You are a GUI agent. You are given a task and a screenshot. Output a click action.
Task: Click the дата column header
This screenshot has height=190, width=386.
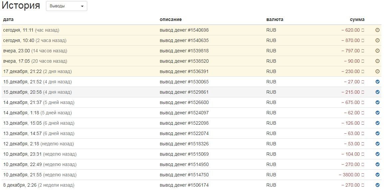[8, 19]
